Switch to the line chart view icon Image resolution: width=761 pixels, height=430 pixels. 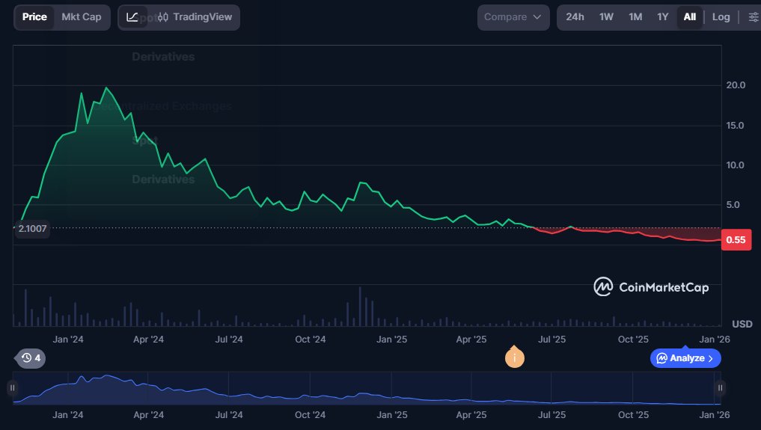[x=132, y=17]
